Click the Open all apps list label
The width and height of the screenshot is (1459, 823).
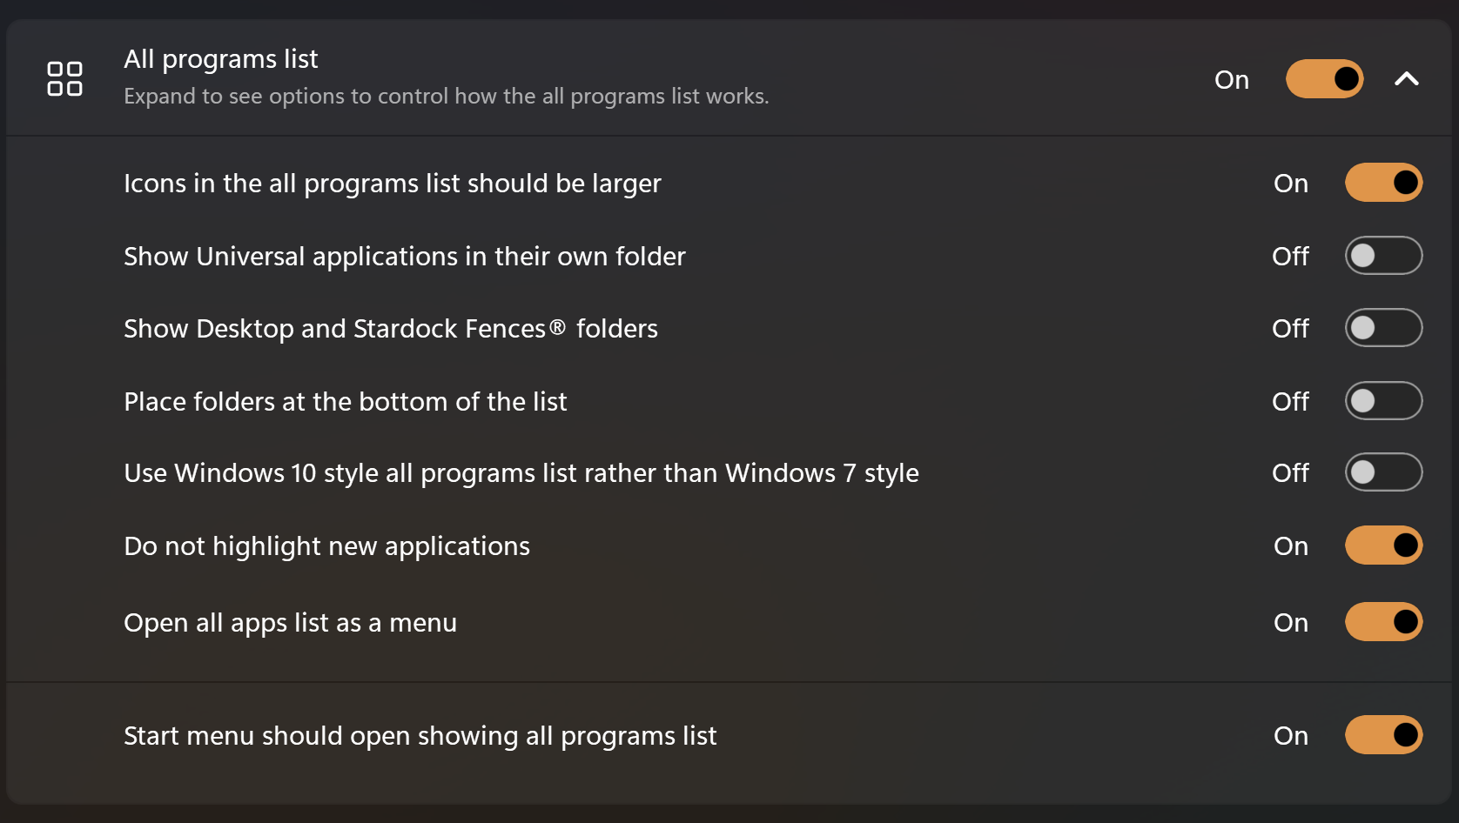tap(290, 623)
